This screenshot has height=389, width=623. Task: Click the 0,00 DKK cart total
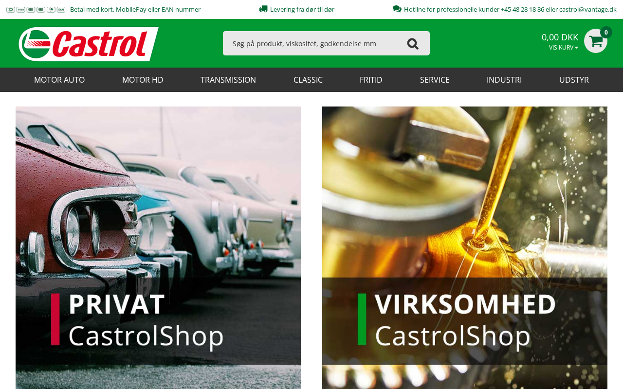pos(560,37)
